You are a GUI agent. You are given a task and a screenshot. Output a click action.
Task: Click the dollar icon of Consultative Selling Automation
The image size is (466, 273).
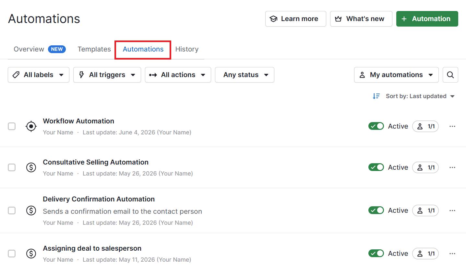(31, 167)
